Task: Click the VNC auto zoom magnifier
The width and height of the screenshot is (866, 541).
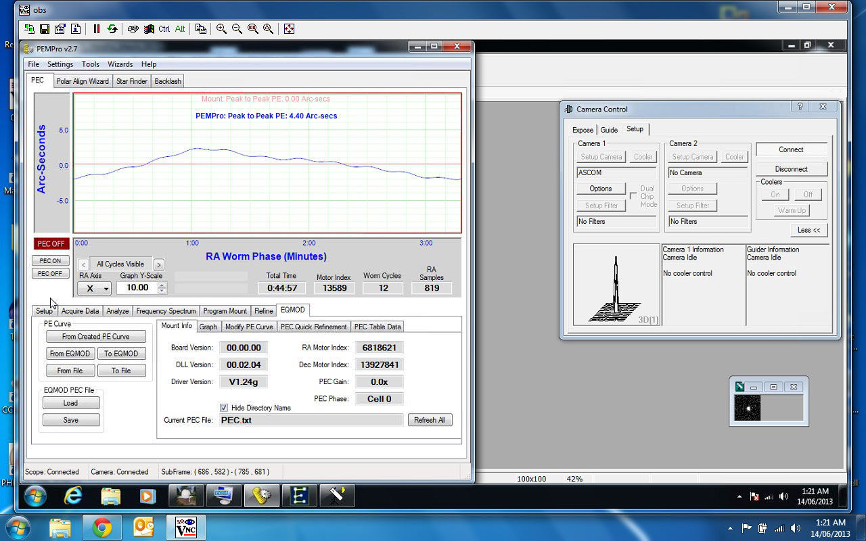Action: pos(269,29)
